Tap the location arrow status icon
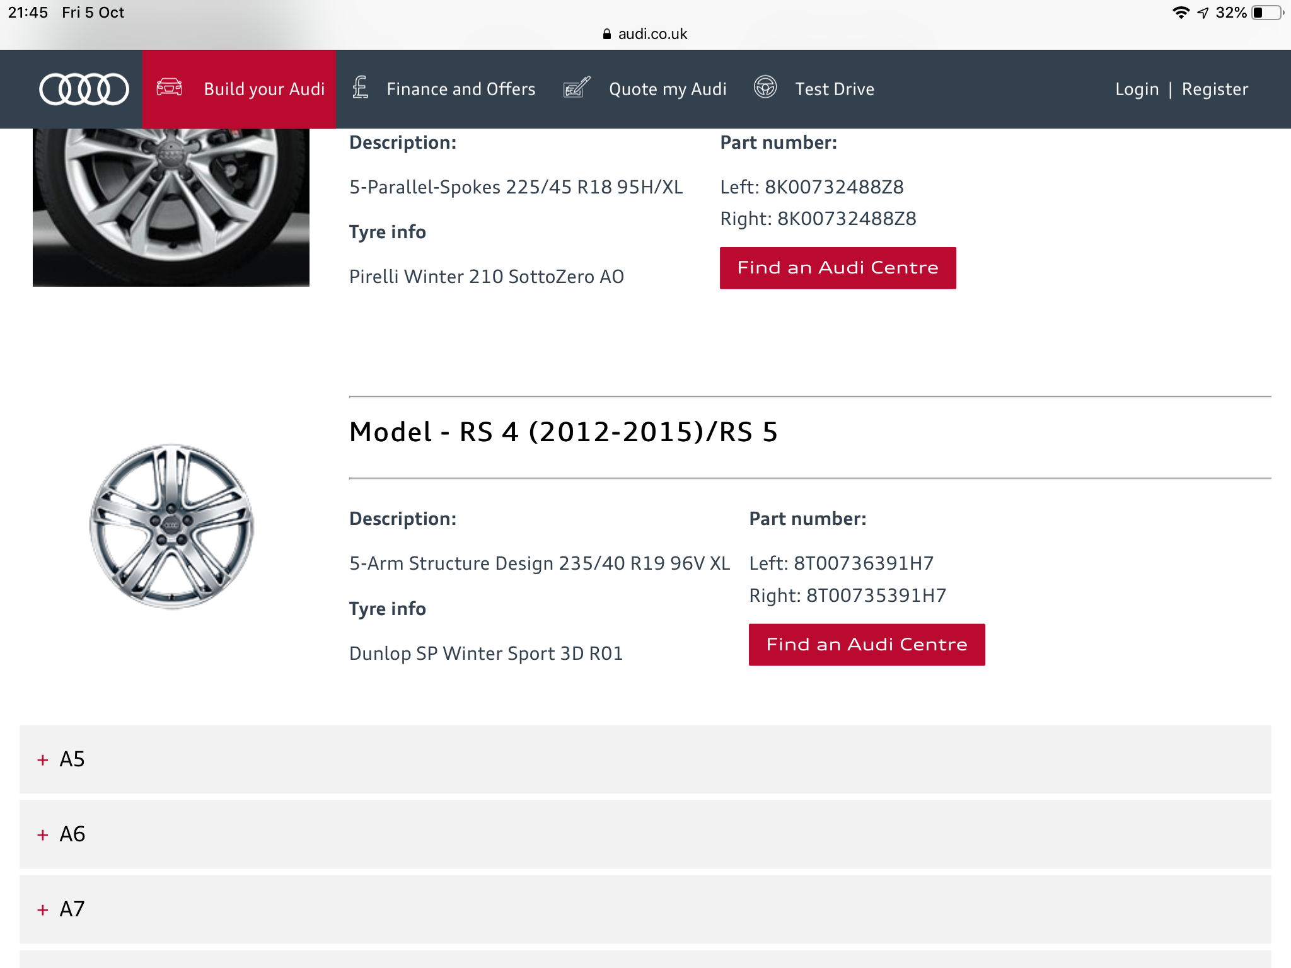 1203,13
